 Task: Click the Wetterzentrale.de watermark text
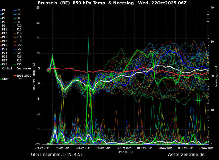point(186,155)
